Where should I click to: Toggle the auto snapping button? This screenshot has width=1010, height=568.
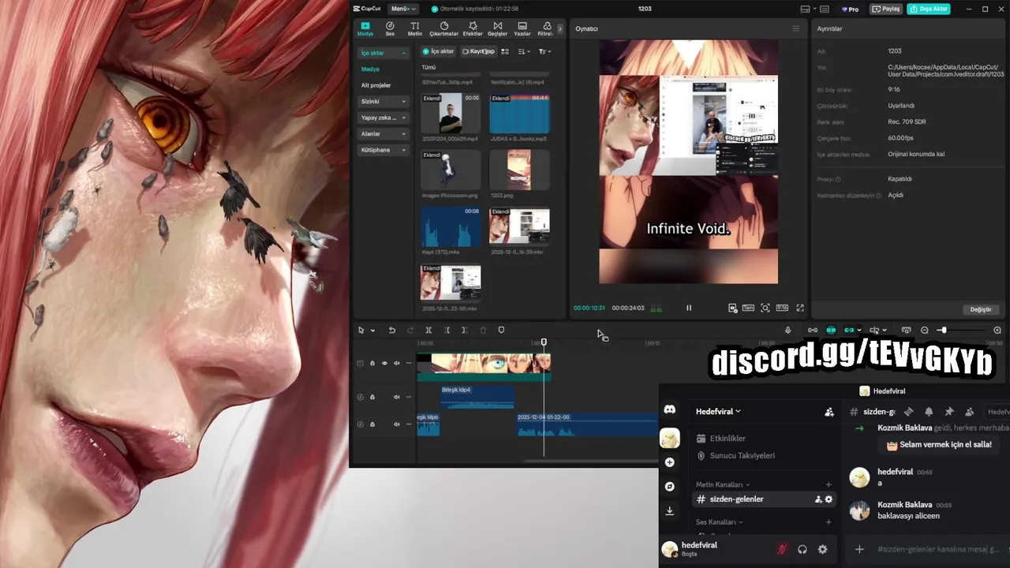pos(831,331)
